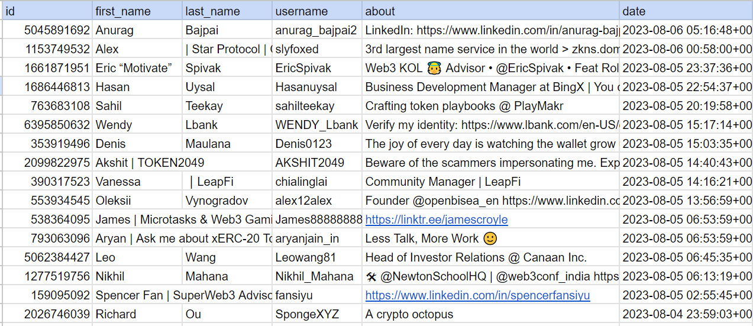Select the cell with first name Hasan
This screenshot has height=326, width=753.
pos(137,87)
